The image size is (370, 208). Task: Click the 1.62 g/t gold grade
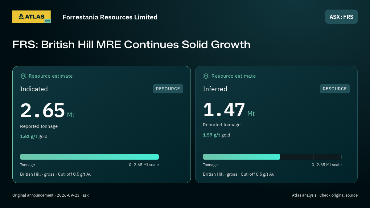click(34, 137)
